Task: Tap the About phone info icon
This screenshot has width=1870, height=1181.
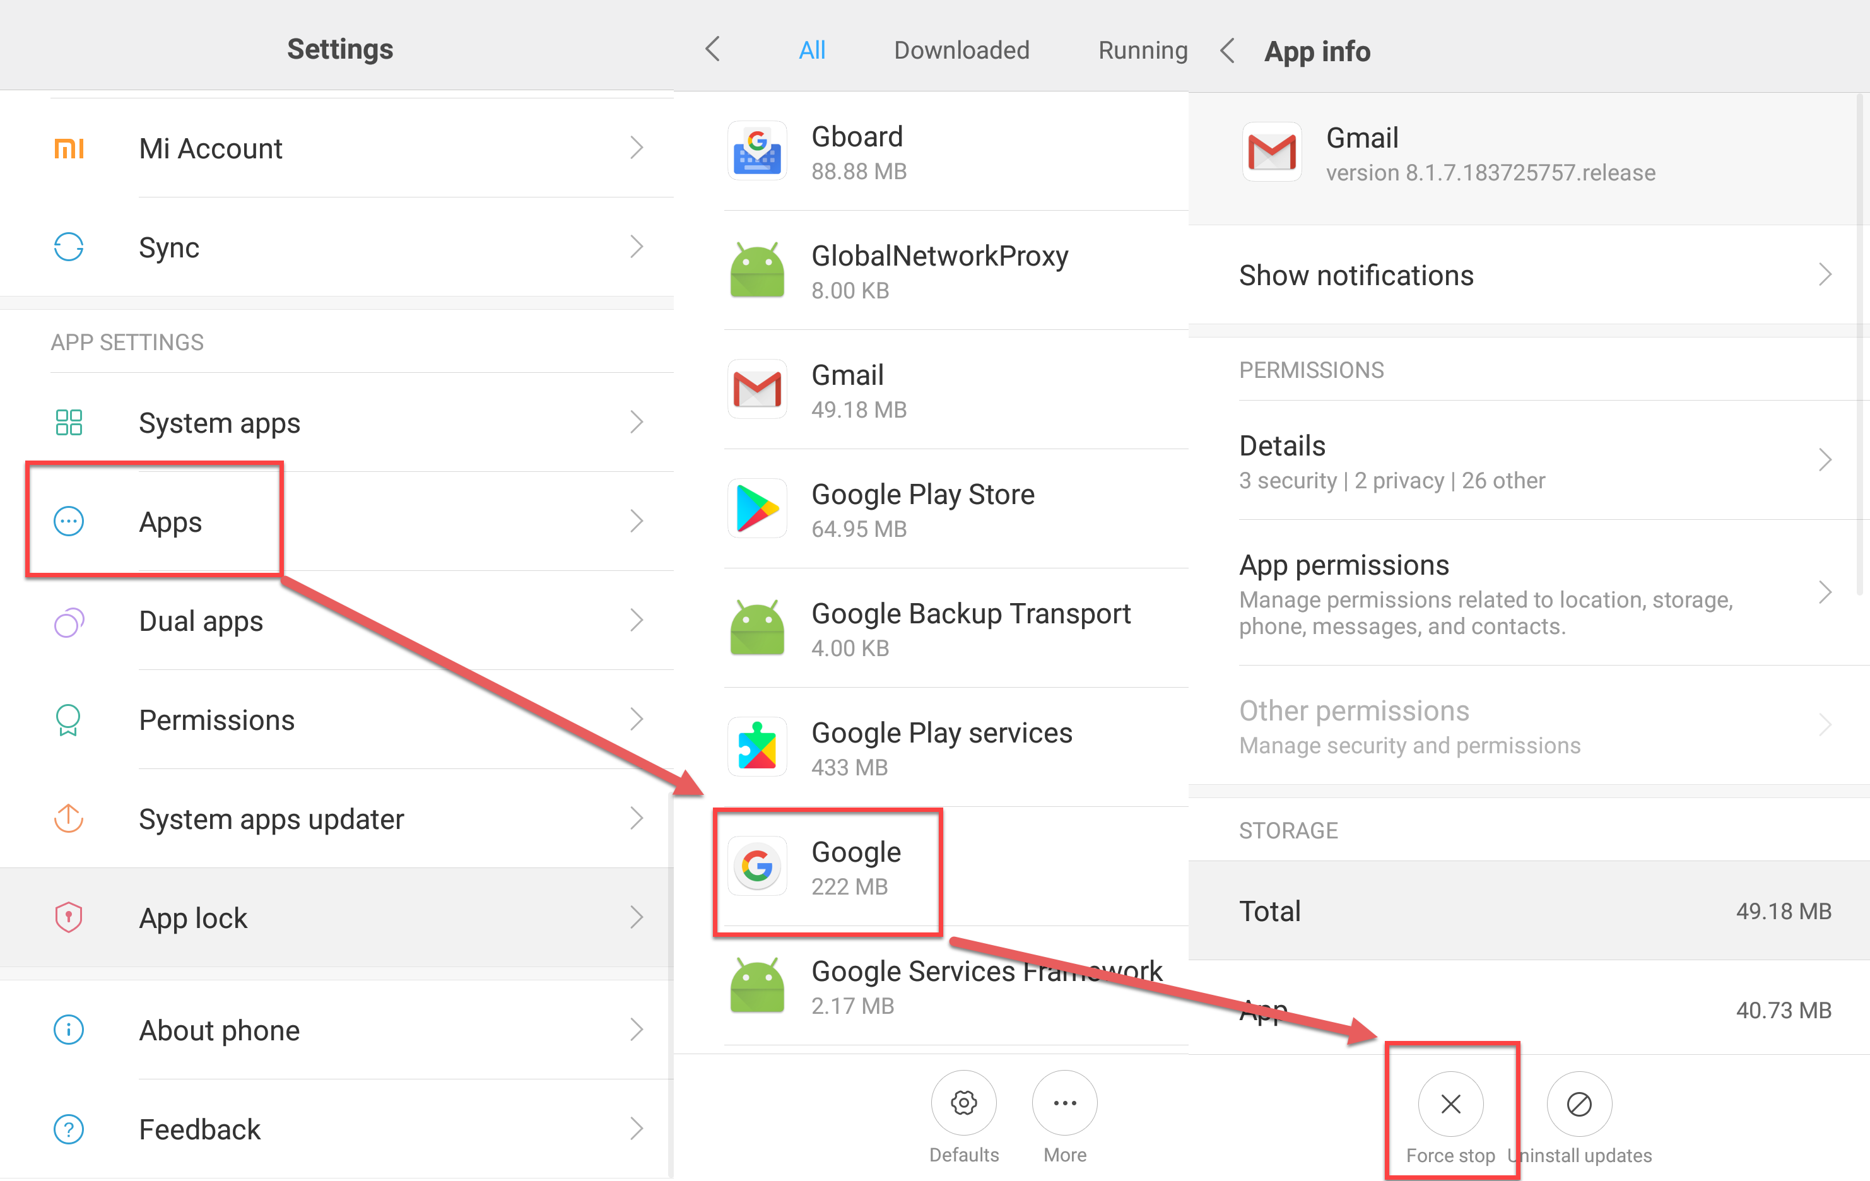Action: (x=69, y=1030)
